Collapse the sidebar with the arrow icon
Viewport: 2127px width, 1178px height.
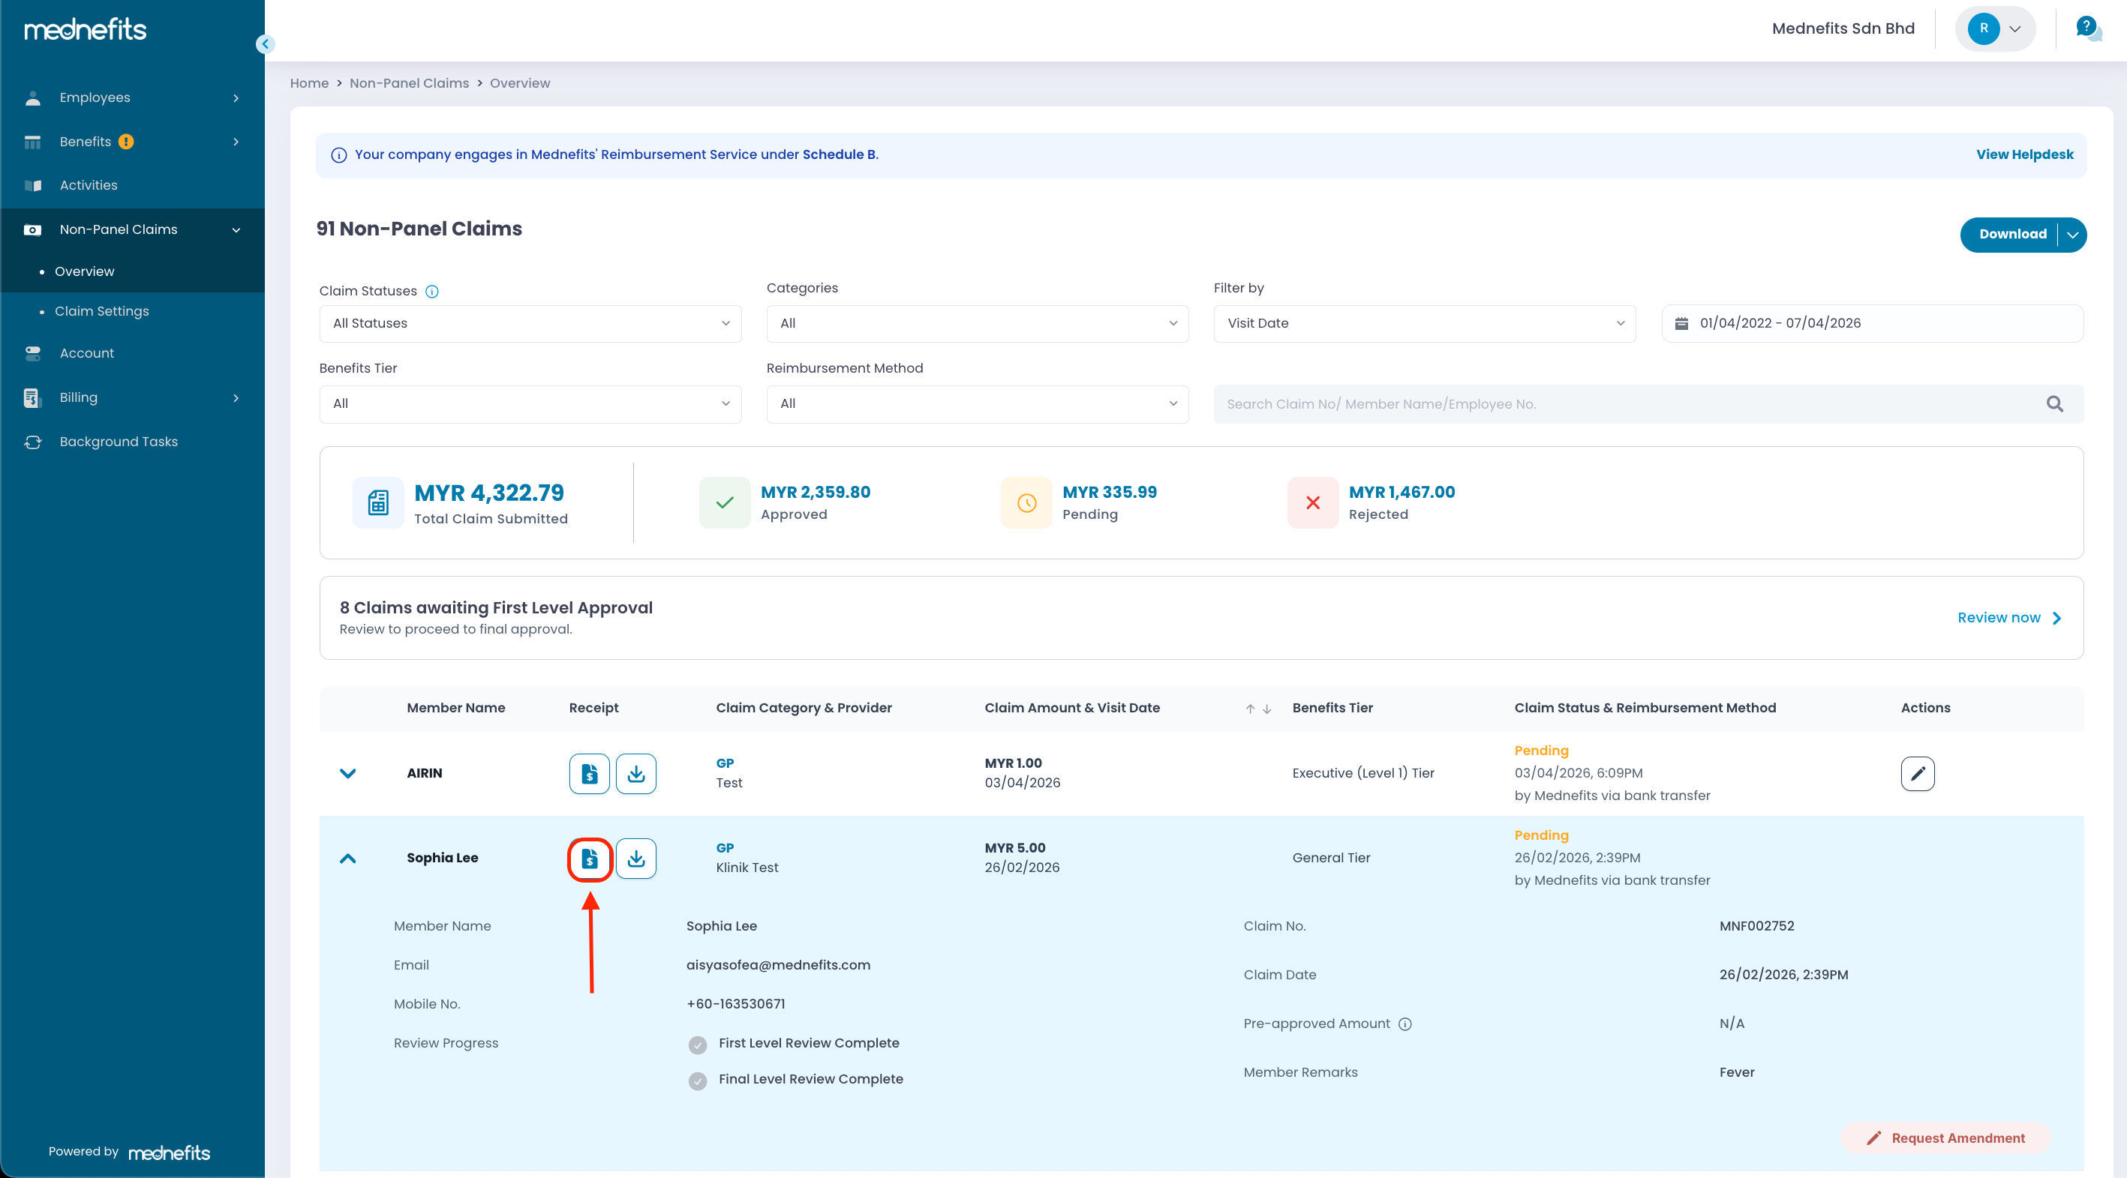tap(265, 43)
